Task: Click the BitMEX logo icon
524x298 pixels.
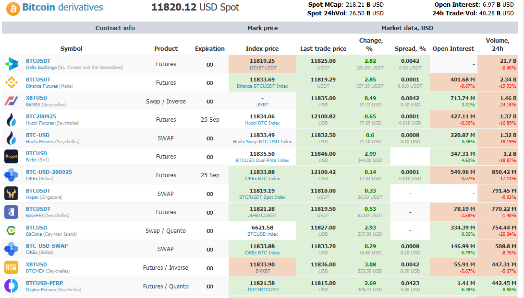Action: [12, 101]
